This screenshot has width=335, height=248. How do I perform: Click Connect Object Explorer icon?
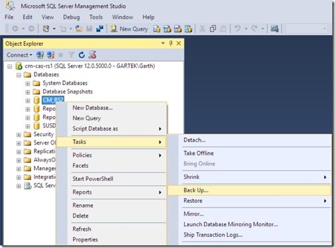[x=40, y=55]
